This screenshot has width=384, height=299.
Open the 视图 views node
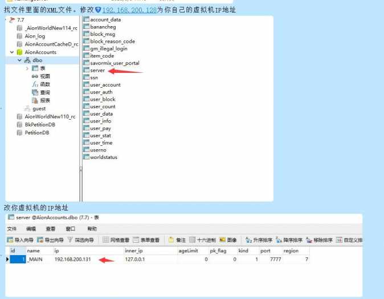point(41,76)
